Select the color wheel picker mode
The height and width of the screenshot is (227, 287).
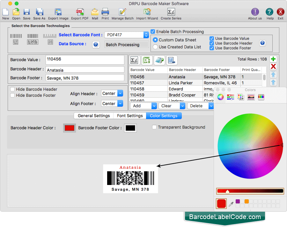pyautogui.click(x=220, y=97)
